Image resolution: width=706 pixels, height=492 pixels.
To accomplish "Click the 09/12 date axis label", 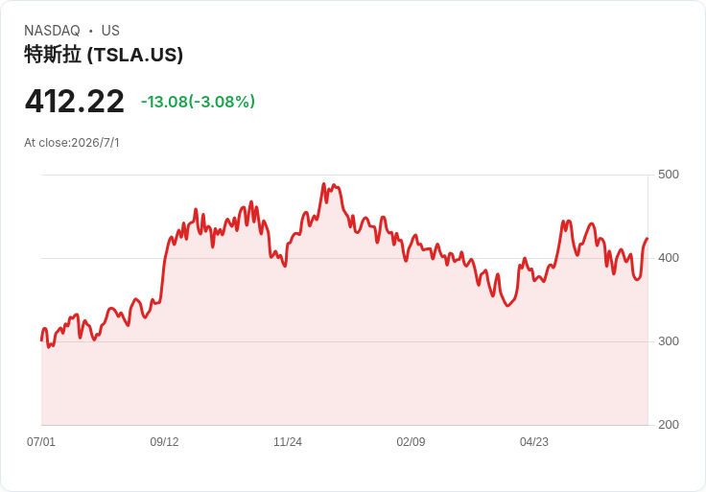I will [x=164, y=441].
